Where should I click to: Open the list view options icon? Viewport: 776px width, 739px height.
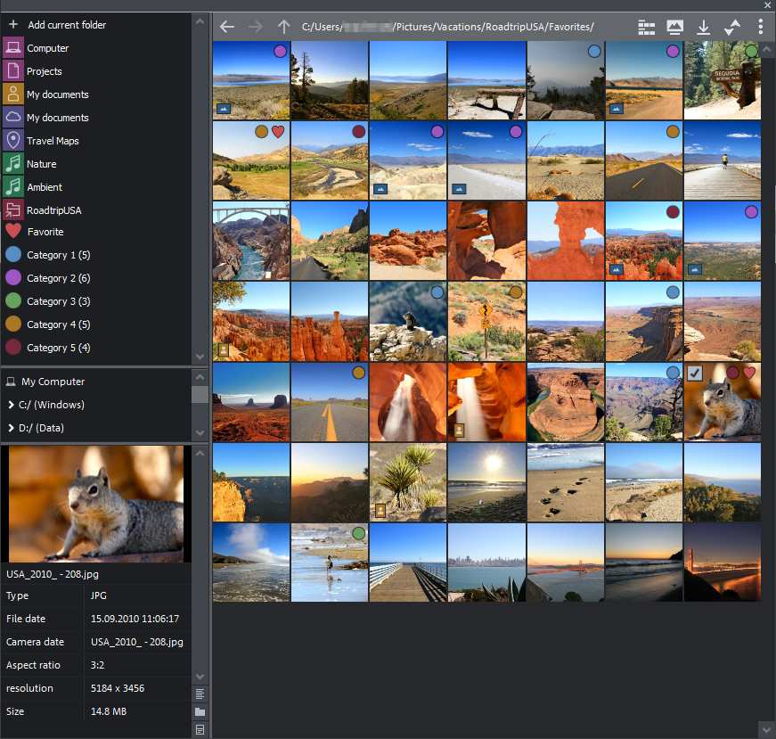tap(646, 28)
